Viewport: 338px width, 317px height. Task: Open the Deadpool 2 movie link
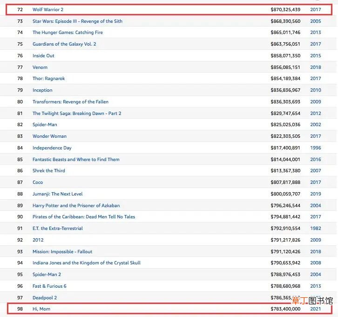click(x=45, y=298)
